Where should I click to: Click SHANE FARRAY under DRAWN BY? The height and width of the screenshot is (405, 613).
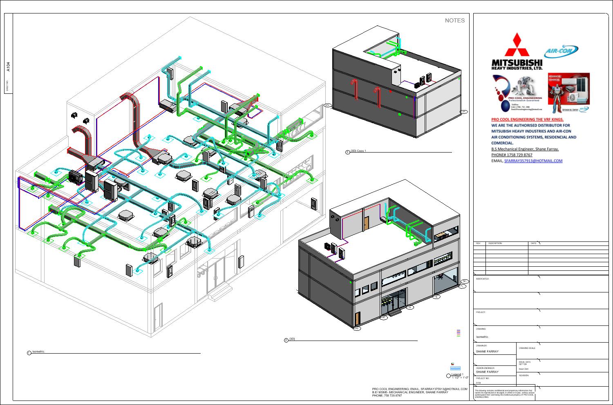pos(487,352)
